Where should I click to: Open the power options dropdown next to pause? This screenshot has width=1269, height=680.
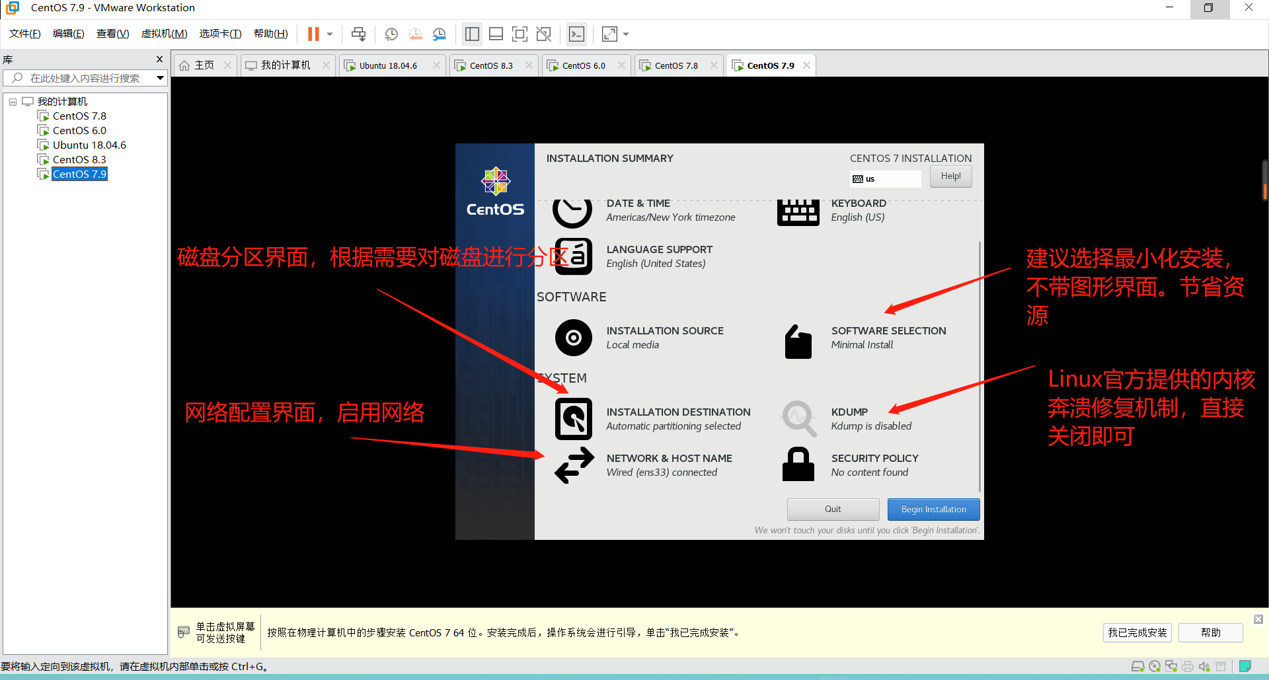tap(330, 34)
